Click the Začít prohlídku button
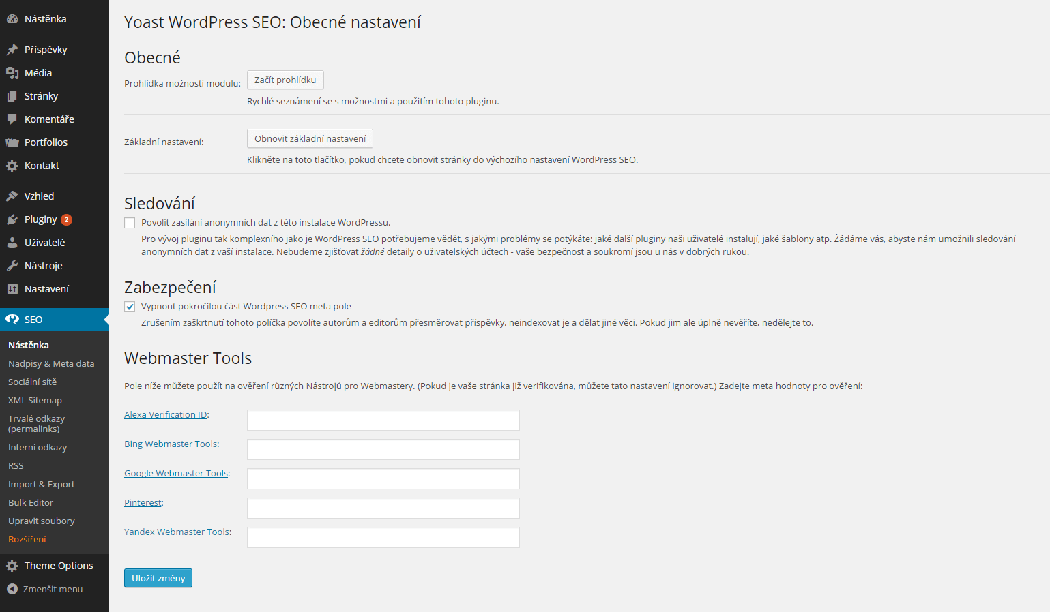 click(285, 80)
